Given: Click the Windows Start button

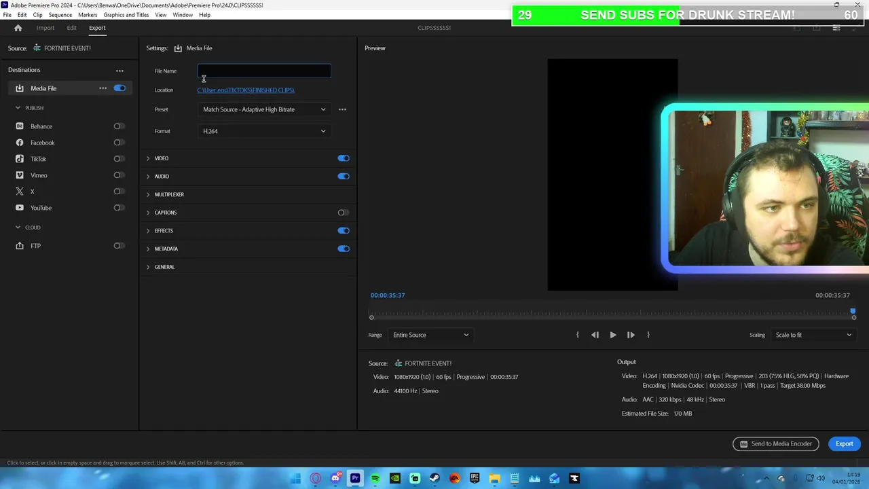Looking at the screenshot, I should [295, 478].
